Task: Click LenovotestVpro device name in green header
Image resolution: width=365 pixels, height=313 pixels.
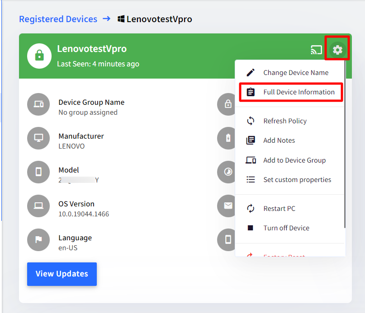Action: (x=92, y=49)
